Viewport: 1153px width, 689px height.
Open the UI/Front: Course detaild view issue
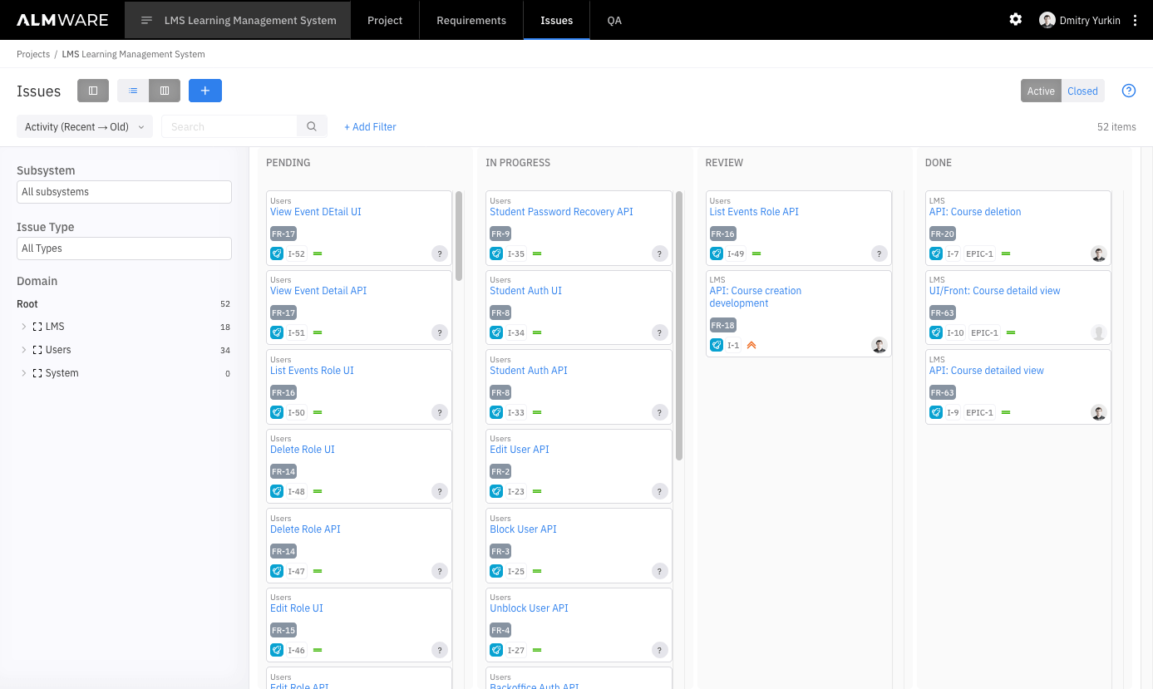click(995, 291)
